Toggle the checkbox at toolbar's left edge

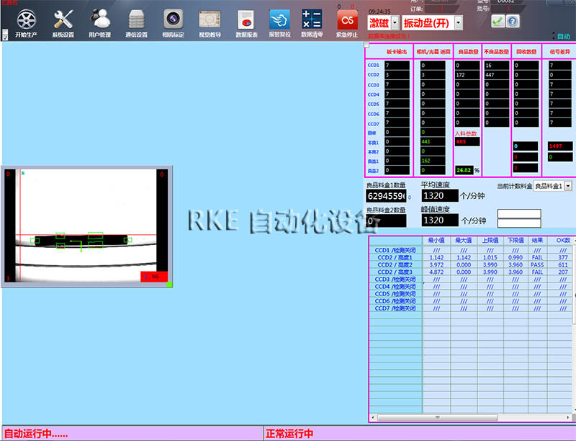click(6, 35)
